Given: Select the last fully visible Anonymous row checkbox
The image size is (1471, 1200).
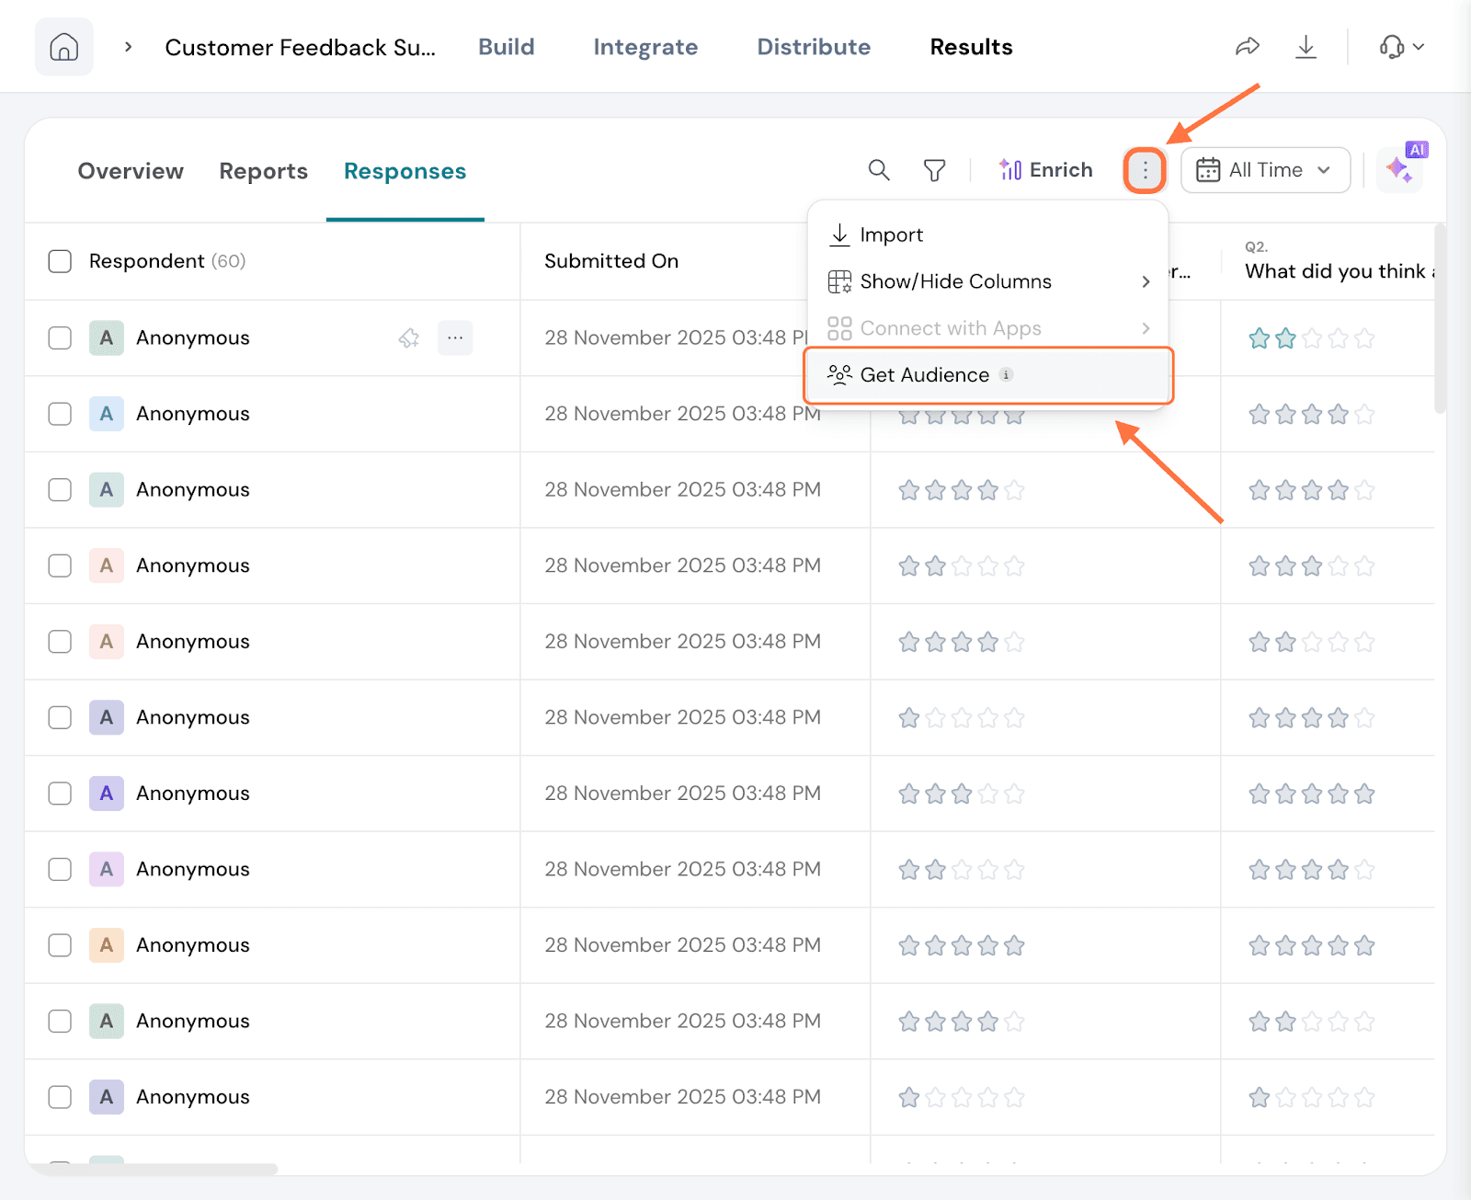Looking at the screenshot, I should pos(60,1097).
